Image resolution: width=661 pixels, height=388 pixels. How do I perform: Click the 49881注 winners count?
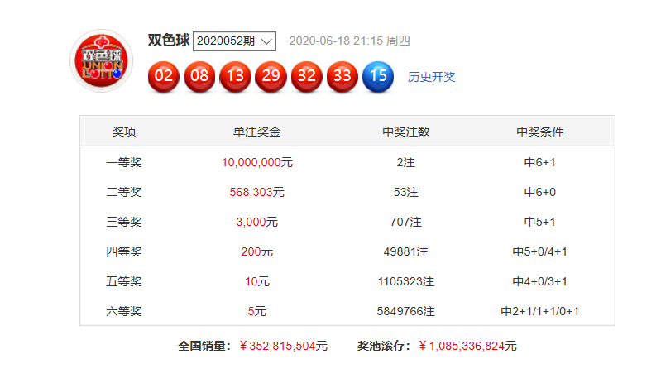coord(406,251)
